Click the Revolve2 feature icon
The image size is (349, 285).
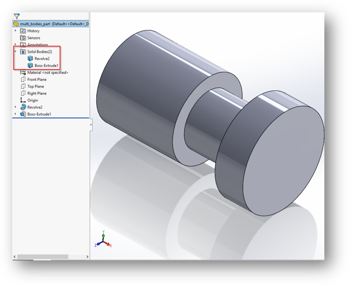23,107
